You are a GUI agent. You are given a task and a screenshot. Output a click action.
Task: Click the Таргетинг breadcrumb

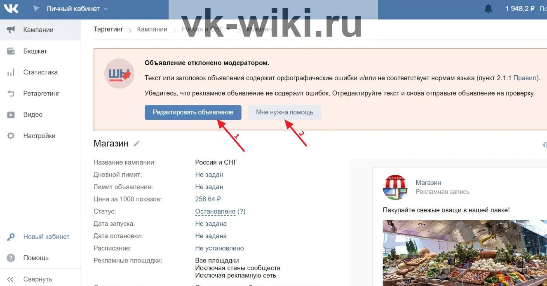pyautogui.click(x=108, y=29)
